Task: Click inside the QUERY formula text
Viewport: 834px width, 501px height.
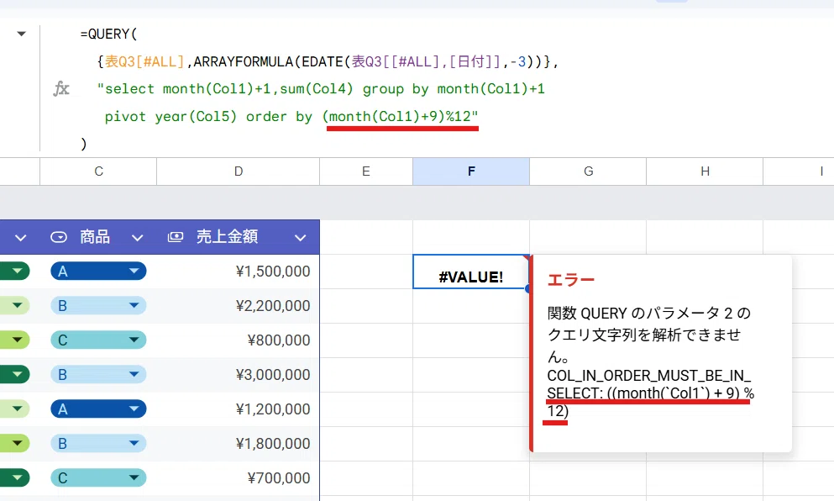Action: pyautogui.click(x=319, y=88)
